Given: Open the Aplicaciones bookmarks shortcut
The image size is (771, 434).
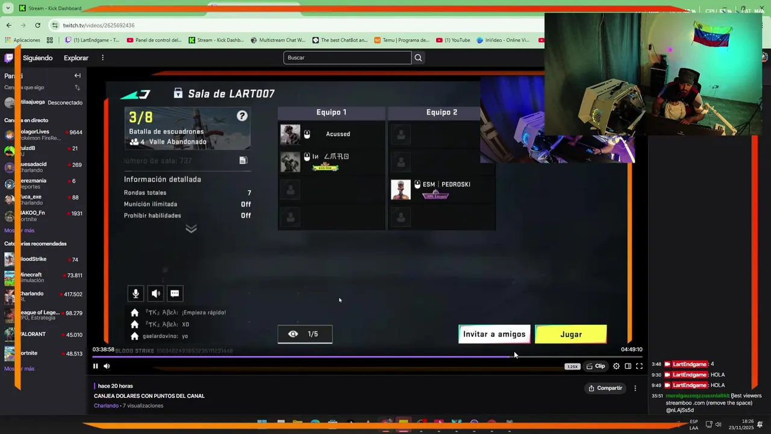Looking at the screenshot, I should tap(22, 40).
